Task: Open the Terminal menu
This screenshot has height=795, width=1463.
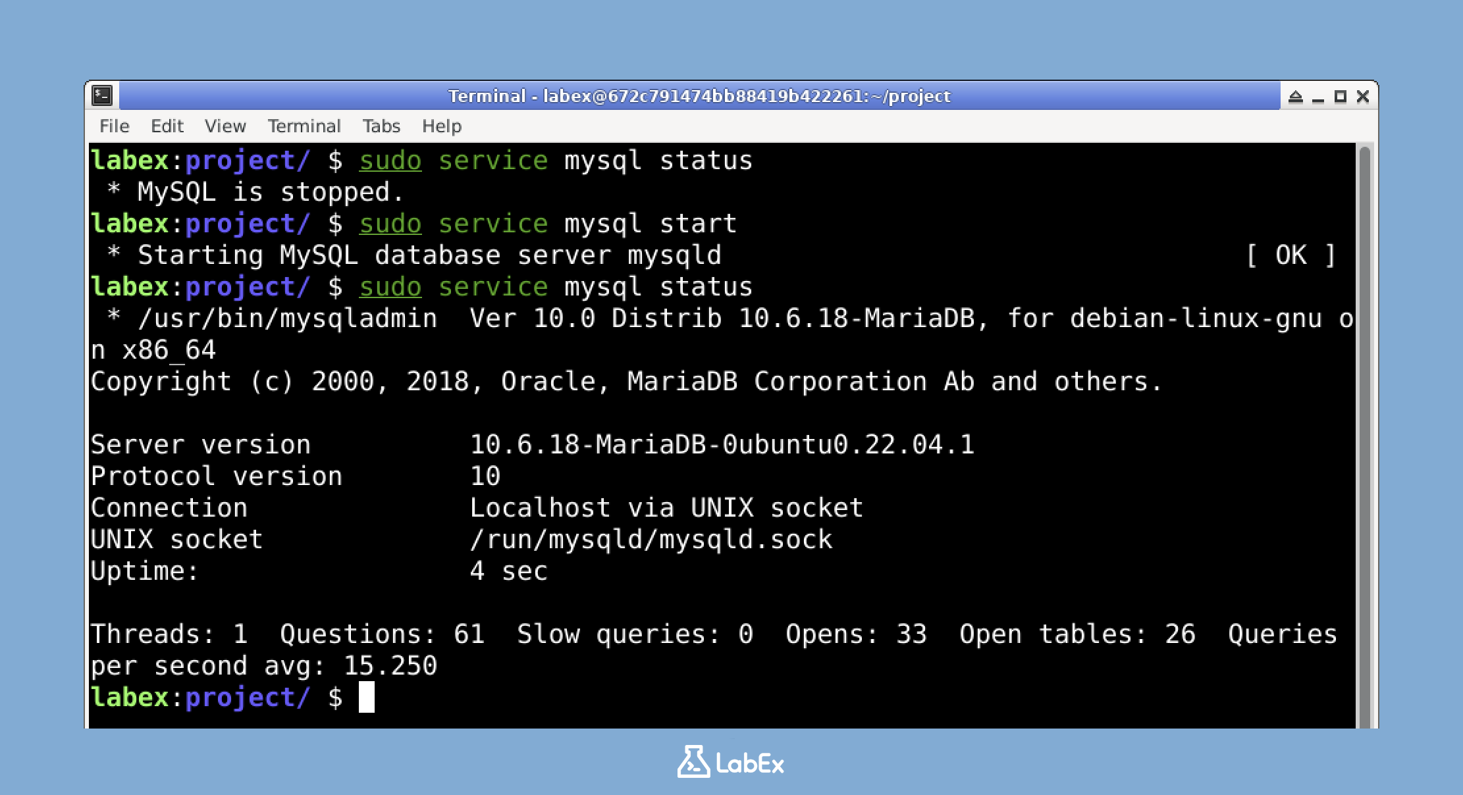Action: click(x=304, y=126)
